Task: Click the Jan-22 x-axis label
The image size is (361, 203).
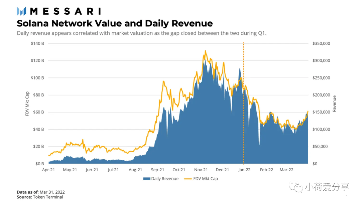Action: (244, 170)
